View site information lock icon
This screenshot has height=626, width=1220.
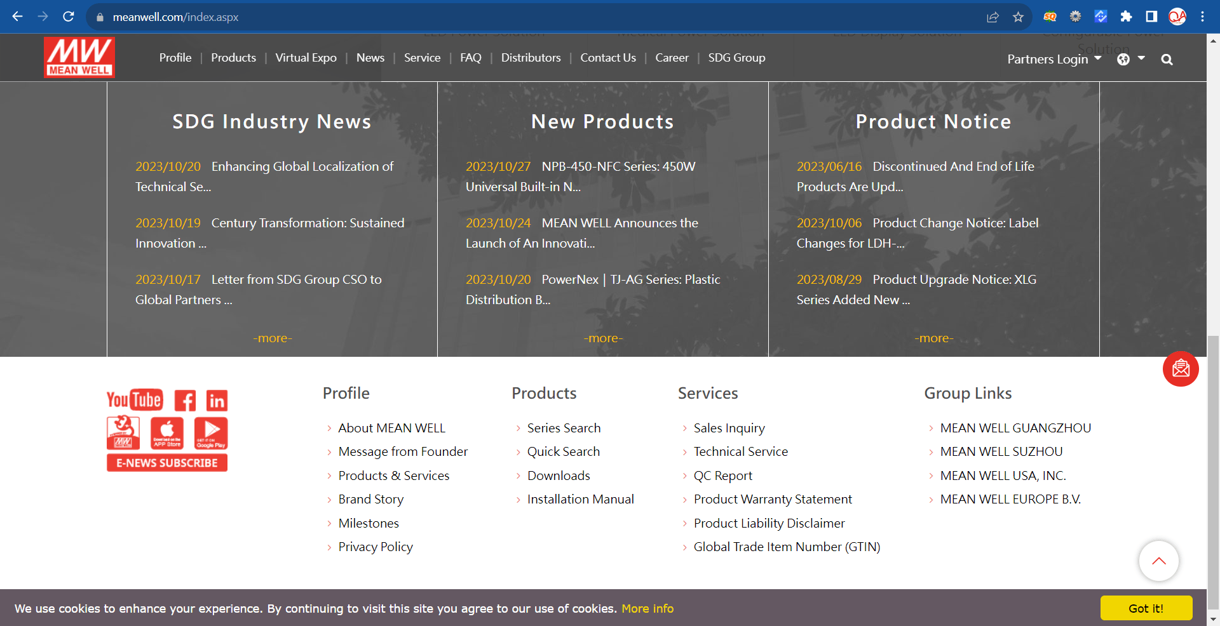pyautogui.click(x=100, y=17)
